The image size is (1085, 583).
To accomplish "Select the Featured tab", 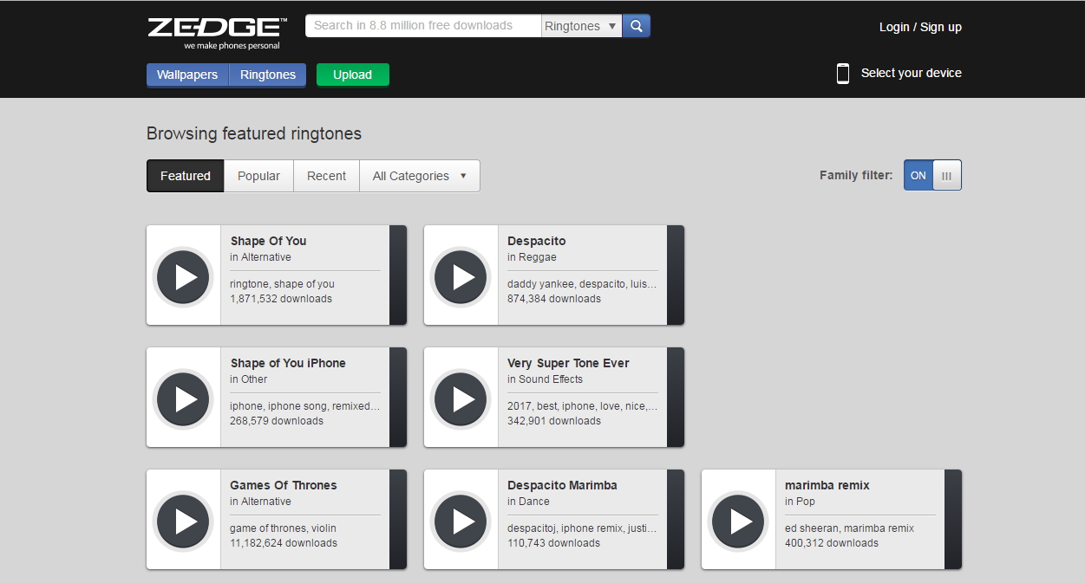I will click(185, 176).
